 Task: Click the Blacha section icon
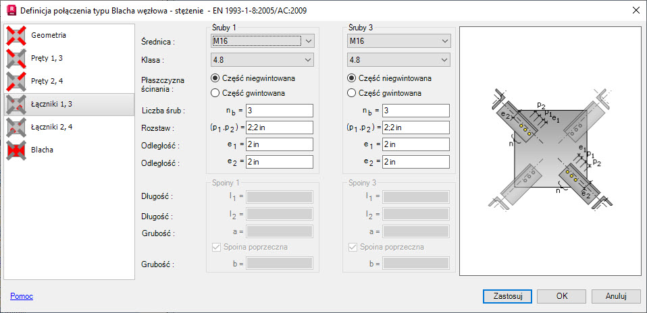pos(16,150)
